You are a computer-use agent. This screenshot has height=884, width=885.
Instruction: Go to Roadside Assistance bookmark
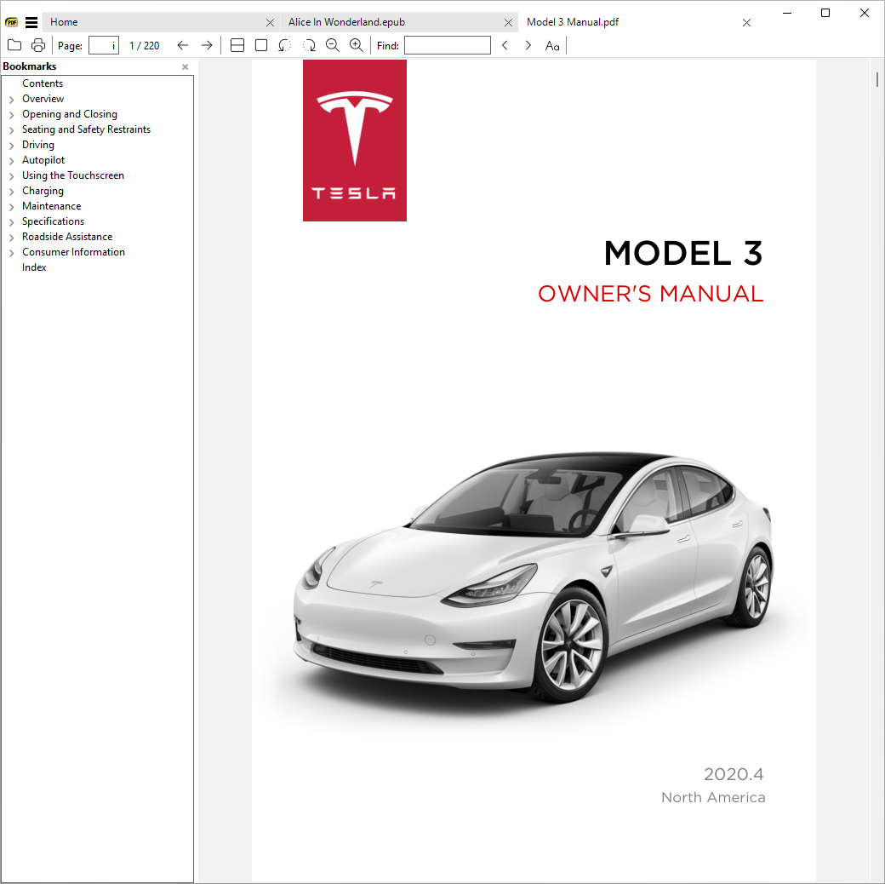pyautogui.click(x=67, y=237)
